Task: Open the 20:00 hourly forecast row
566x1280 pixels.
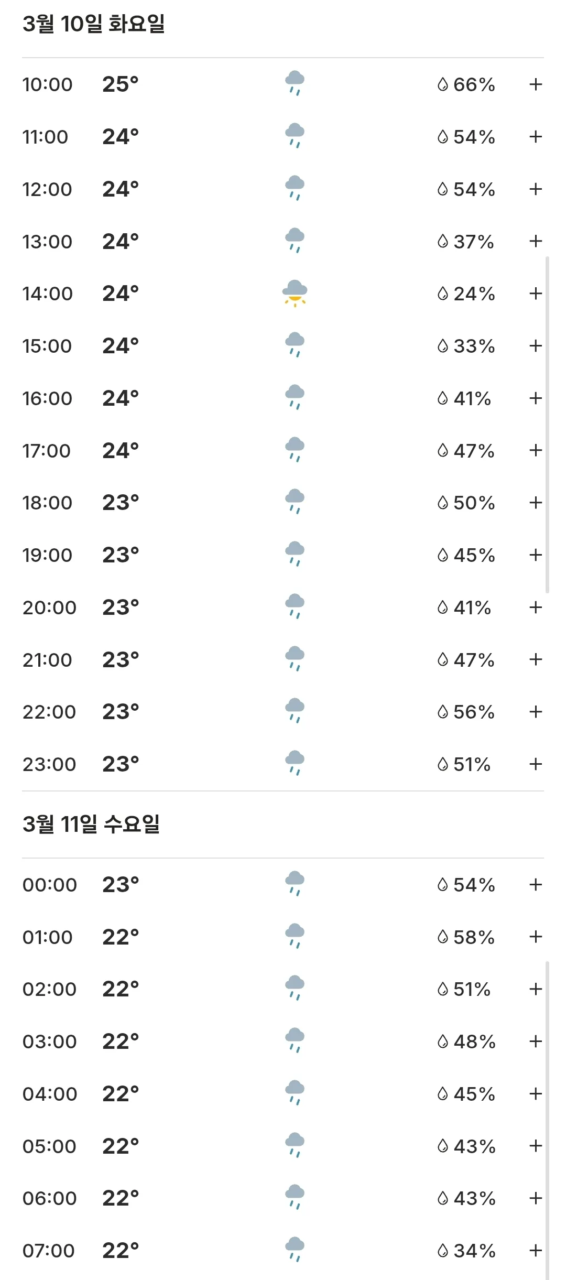Action: tap(283, 608)
